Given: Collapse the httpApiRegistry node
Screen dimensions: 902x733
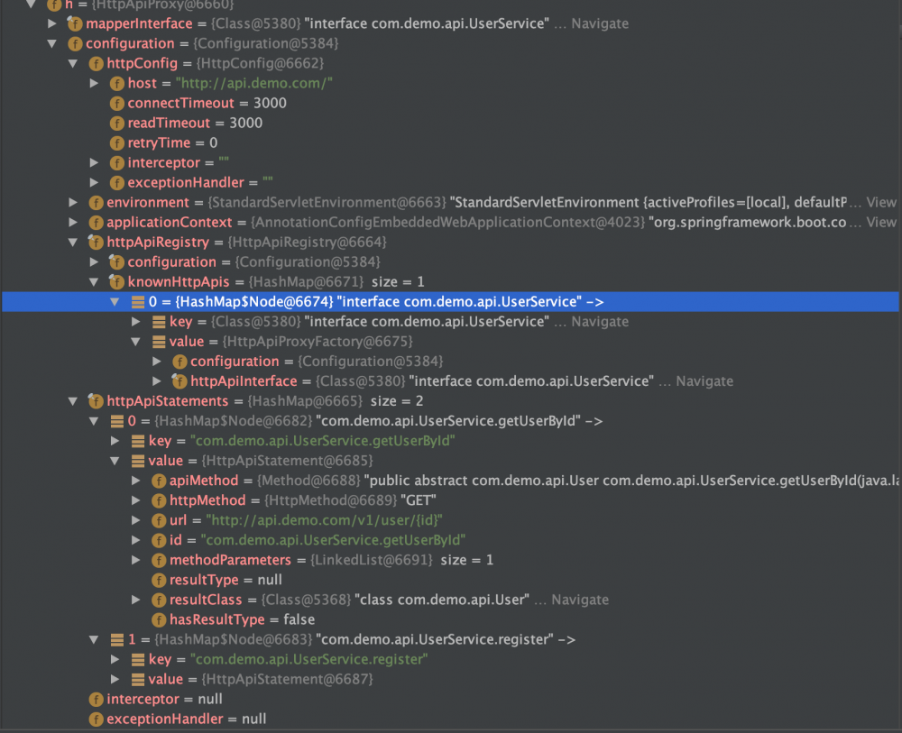Looking at the screenshot, I should coord(73,242).
